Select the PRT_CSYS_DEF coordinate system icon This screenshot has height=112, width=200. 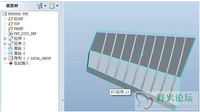click(10, 34)
